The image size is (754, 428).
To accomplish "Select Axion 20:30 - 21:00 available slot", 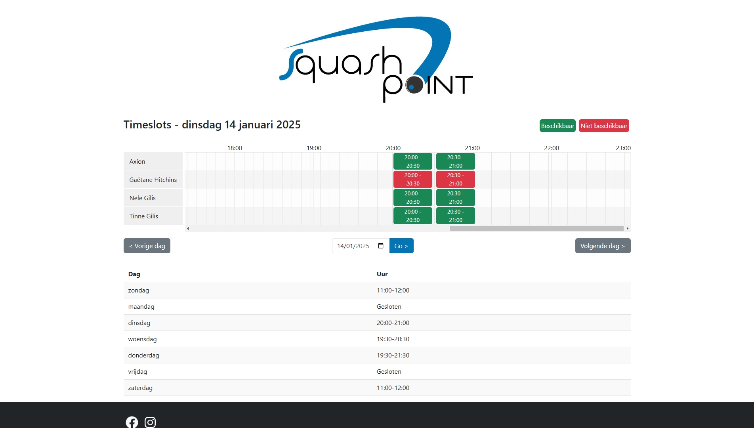I will tap(455, 161).
